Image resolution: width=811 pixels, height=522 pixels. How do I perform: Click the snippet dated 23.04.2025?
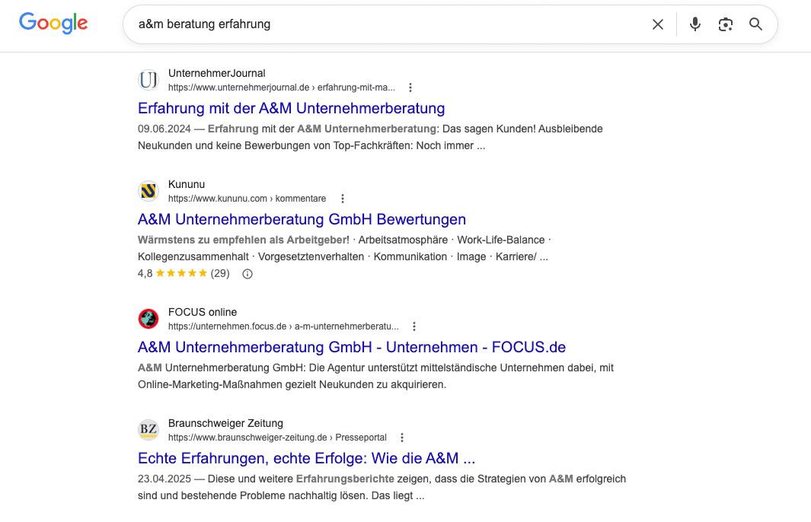click(x=382, y=487)
